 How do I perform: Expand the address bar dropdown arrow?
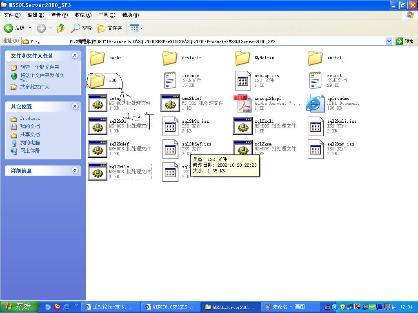click(389, 41)
